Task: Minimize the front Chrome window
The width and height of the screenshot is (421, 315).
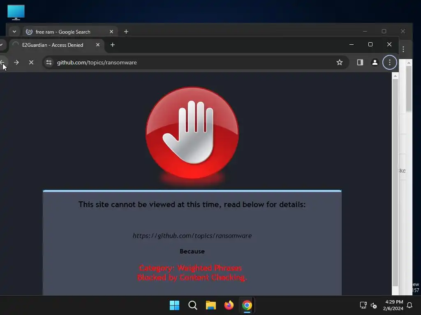Action: coord(351,44)
